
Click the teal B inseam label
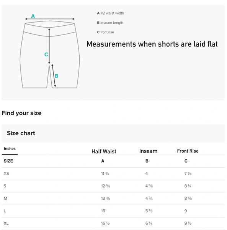(x=56, y=76)
